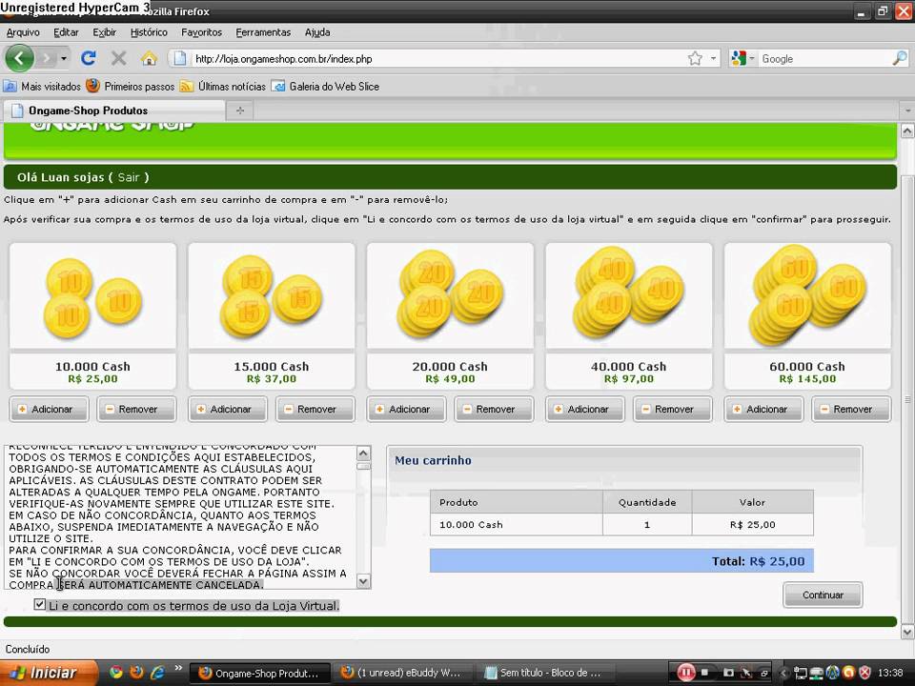The width and height of the screenshot is (915, 686).
Task: Add 15.000 Cash to the cart
Action: (228, 409)
